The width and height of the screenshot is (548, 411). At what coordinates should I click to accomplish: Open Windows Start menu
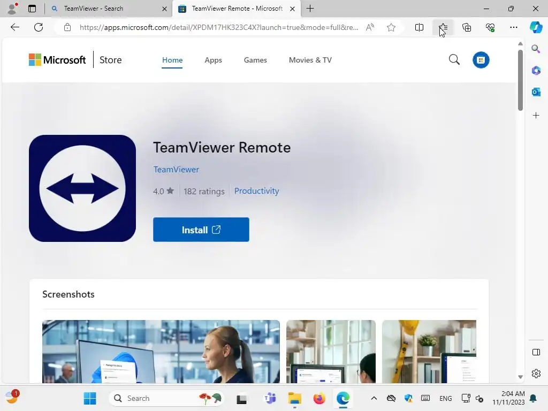[x=90, y=398]
